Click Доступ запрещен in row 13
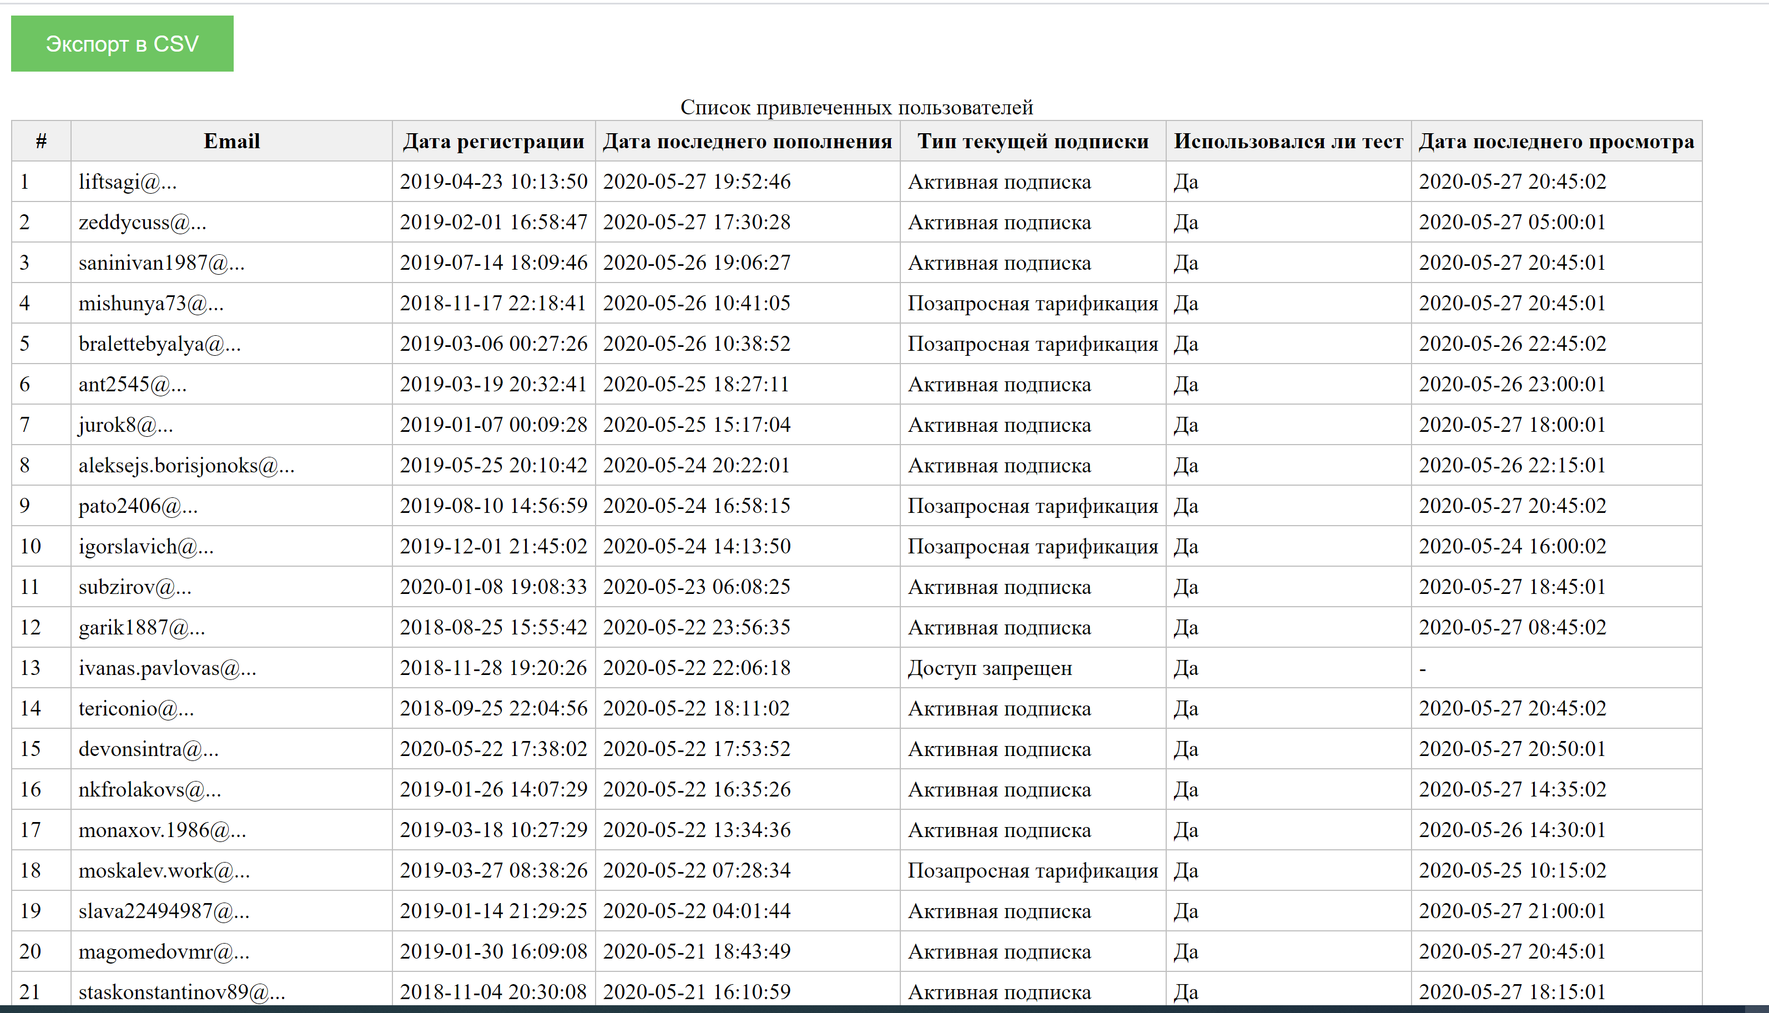 click(989, 668)
